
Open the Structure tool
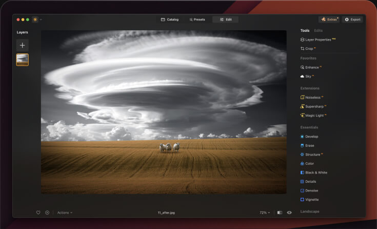coord(312,155)
